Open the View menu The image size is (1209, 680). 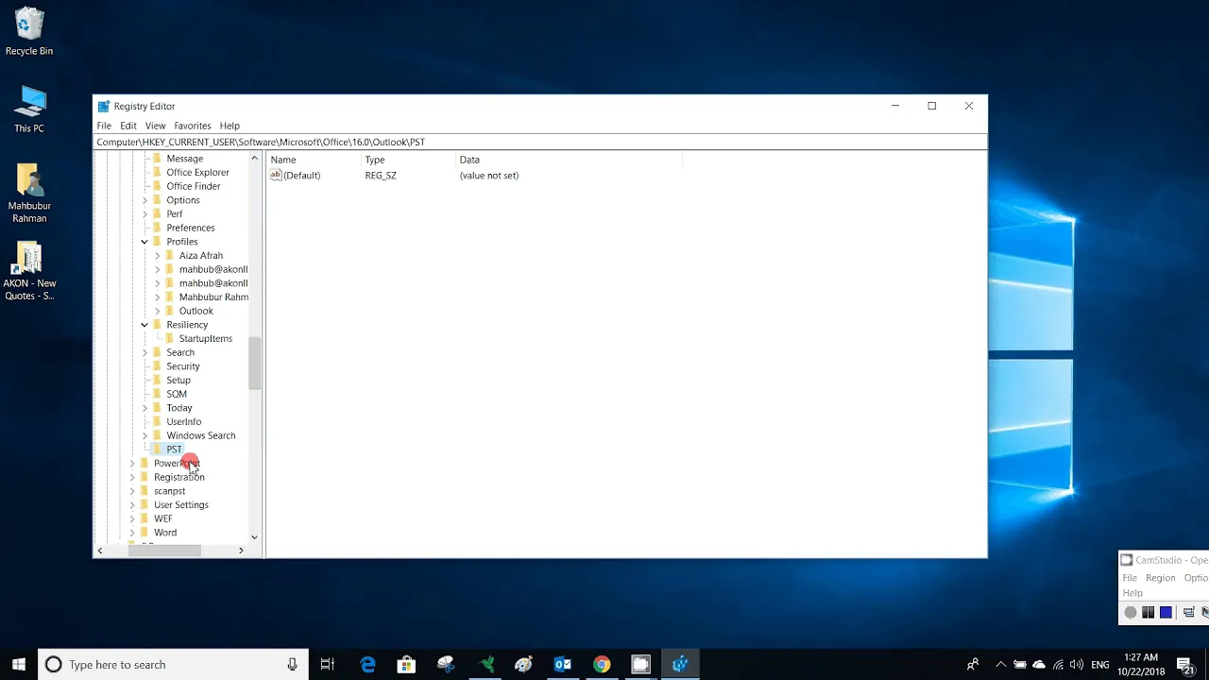point(155,126)
